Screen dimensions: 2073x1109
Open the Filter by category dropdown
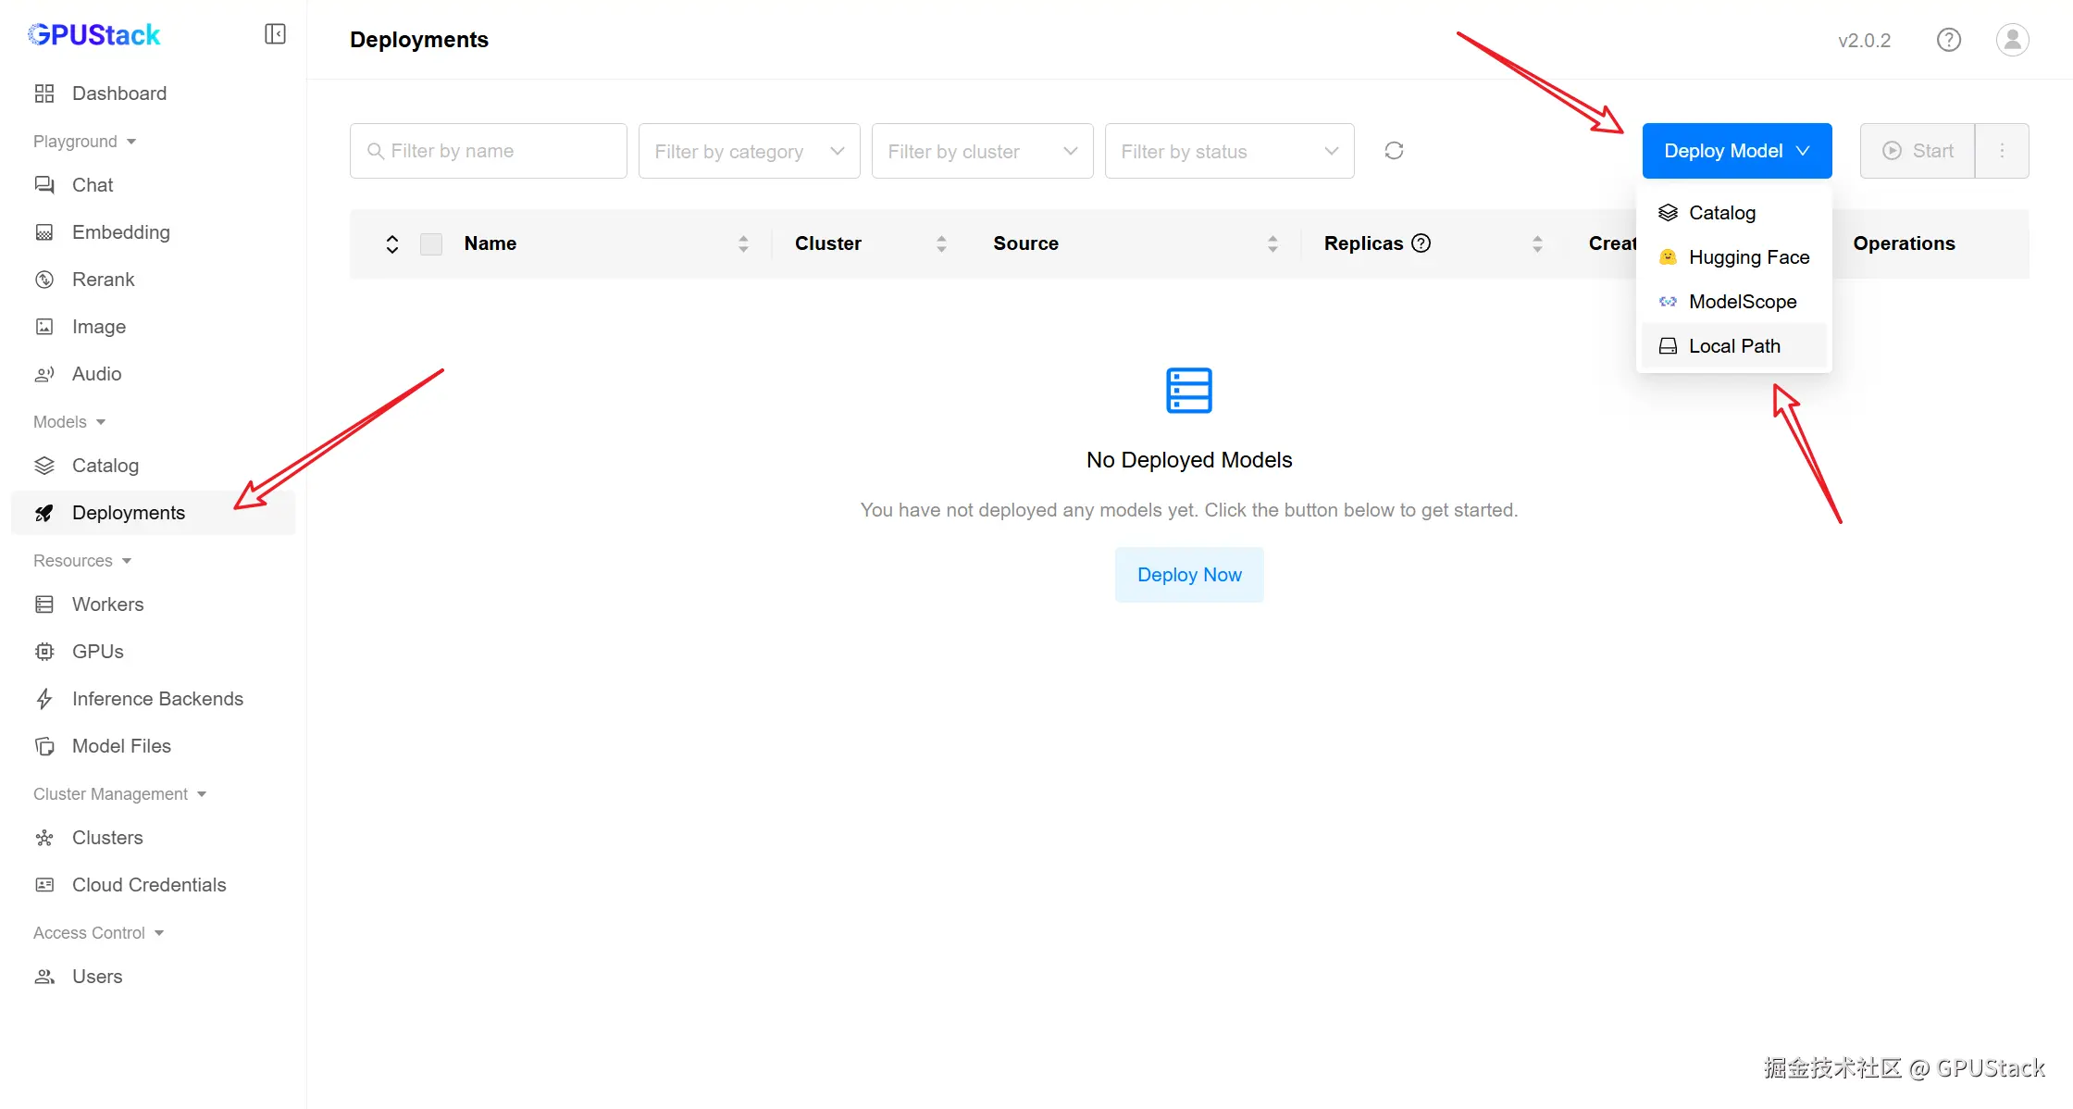coord(749,151)
